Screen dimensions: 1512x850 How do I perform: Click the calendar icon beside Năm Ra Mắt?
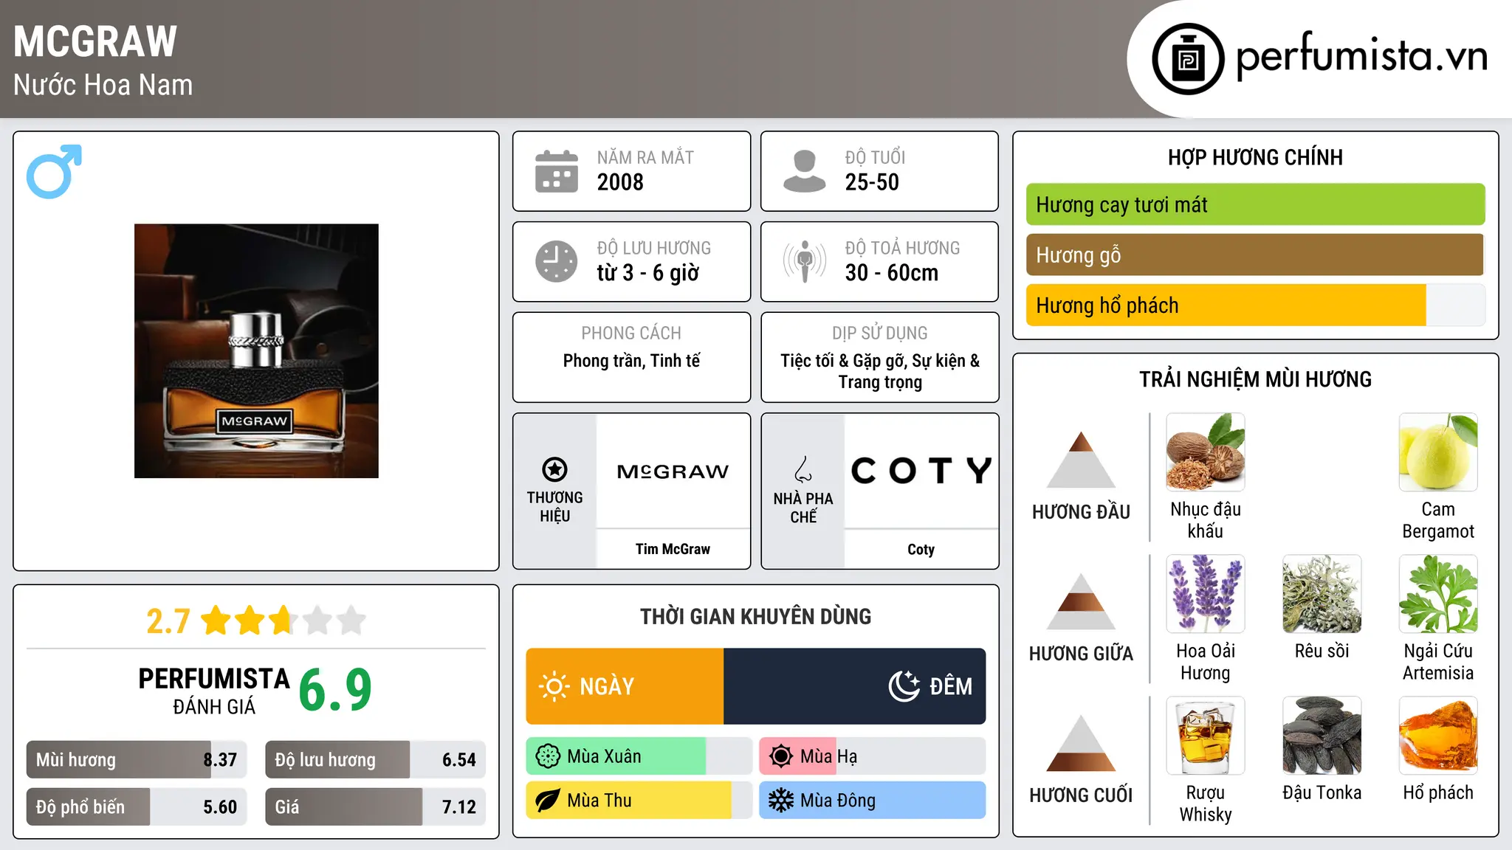556,171
